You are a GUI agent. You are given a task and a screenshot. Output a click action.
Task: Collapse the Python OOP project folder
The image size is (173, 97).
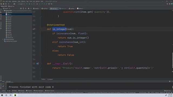click(x=3, y=11)
